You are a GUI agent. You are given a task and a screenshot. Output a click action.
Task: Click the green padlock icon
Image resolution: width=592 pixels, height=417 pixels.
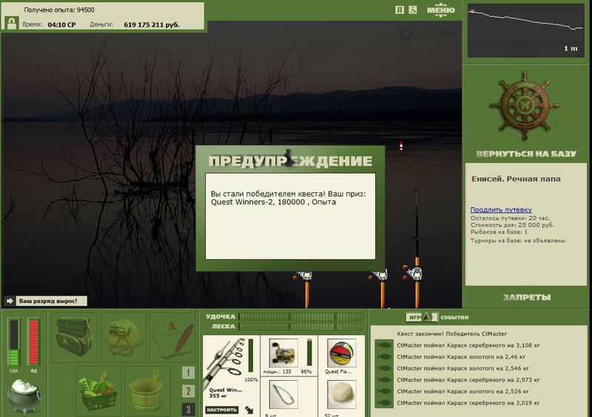tap(12, 23)
